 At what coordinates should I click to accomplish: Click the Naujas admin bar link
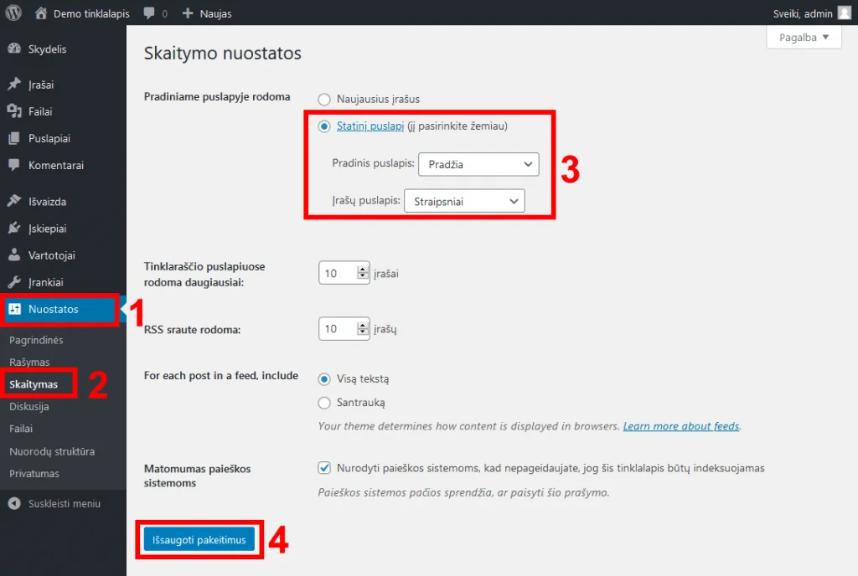(215, 13)
